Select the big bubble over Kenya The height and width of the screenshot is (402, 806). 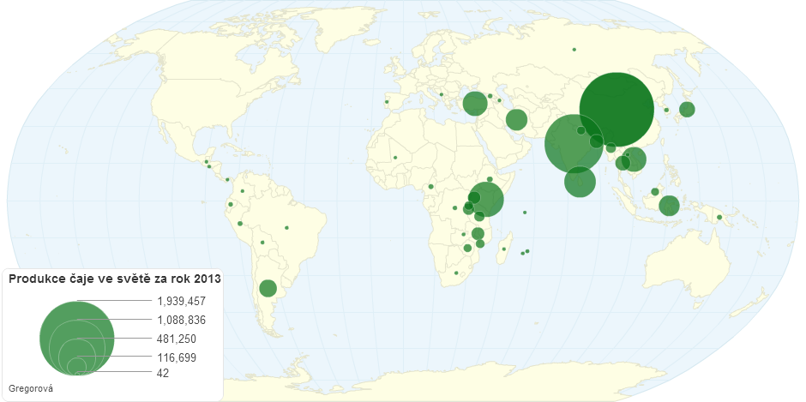(487, 200)
